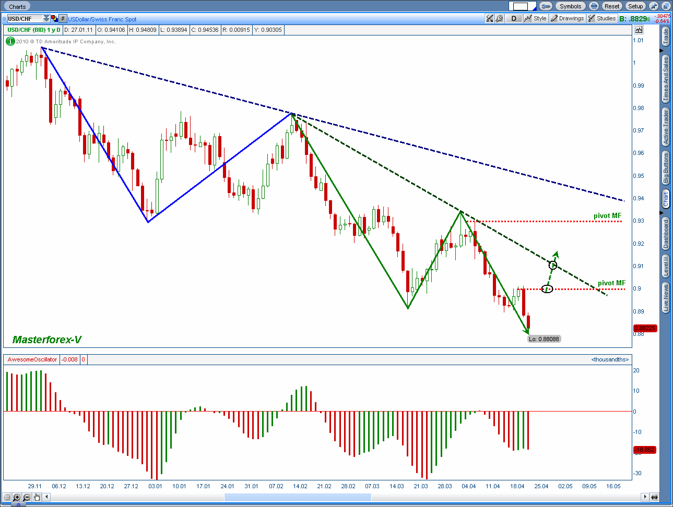Click the horizontal scrollbar thumb
This screenshot has width=673, height=507.
click(298, 497)
